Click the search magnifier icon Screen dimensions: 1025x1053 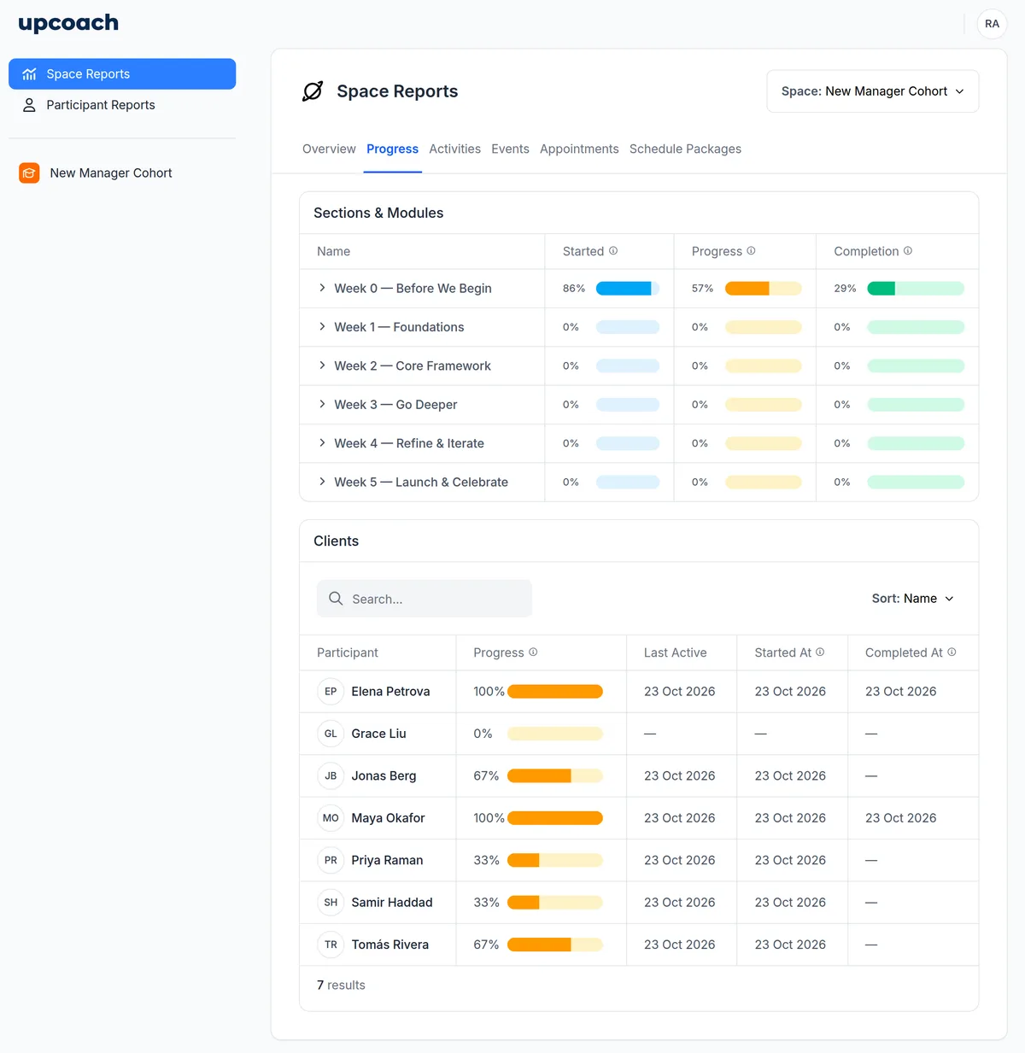tap(336, 599)
